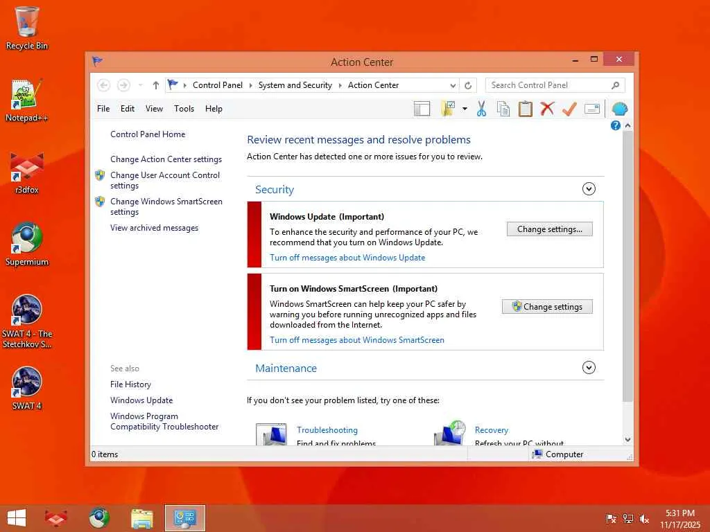Select the r3dfox desktop shortcut

[x=27, y=173]
